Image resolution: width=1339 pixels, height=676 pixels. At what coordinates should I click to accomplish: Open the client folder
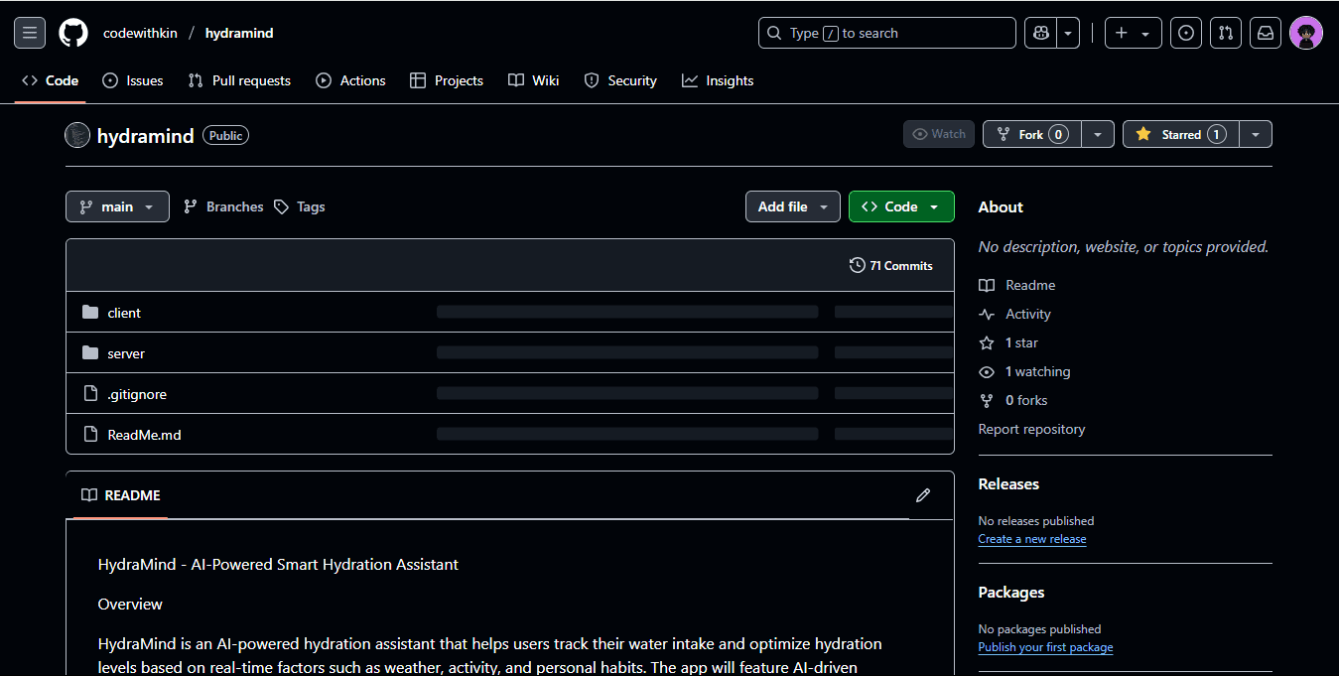(124, 313)
